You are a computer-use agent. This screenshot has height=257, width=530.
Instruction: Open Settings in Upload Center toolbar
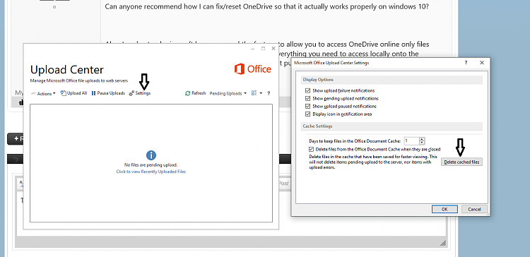(140, 93)
